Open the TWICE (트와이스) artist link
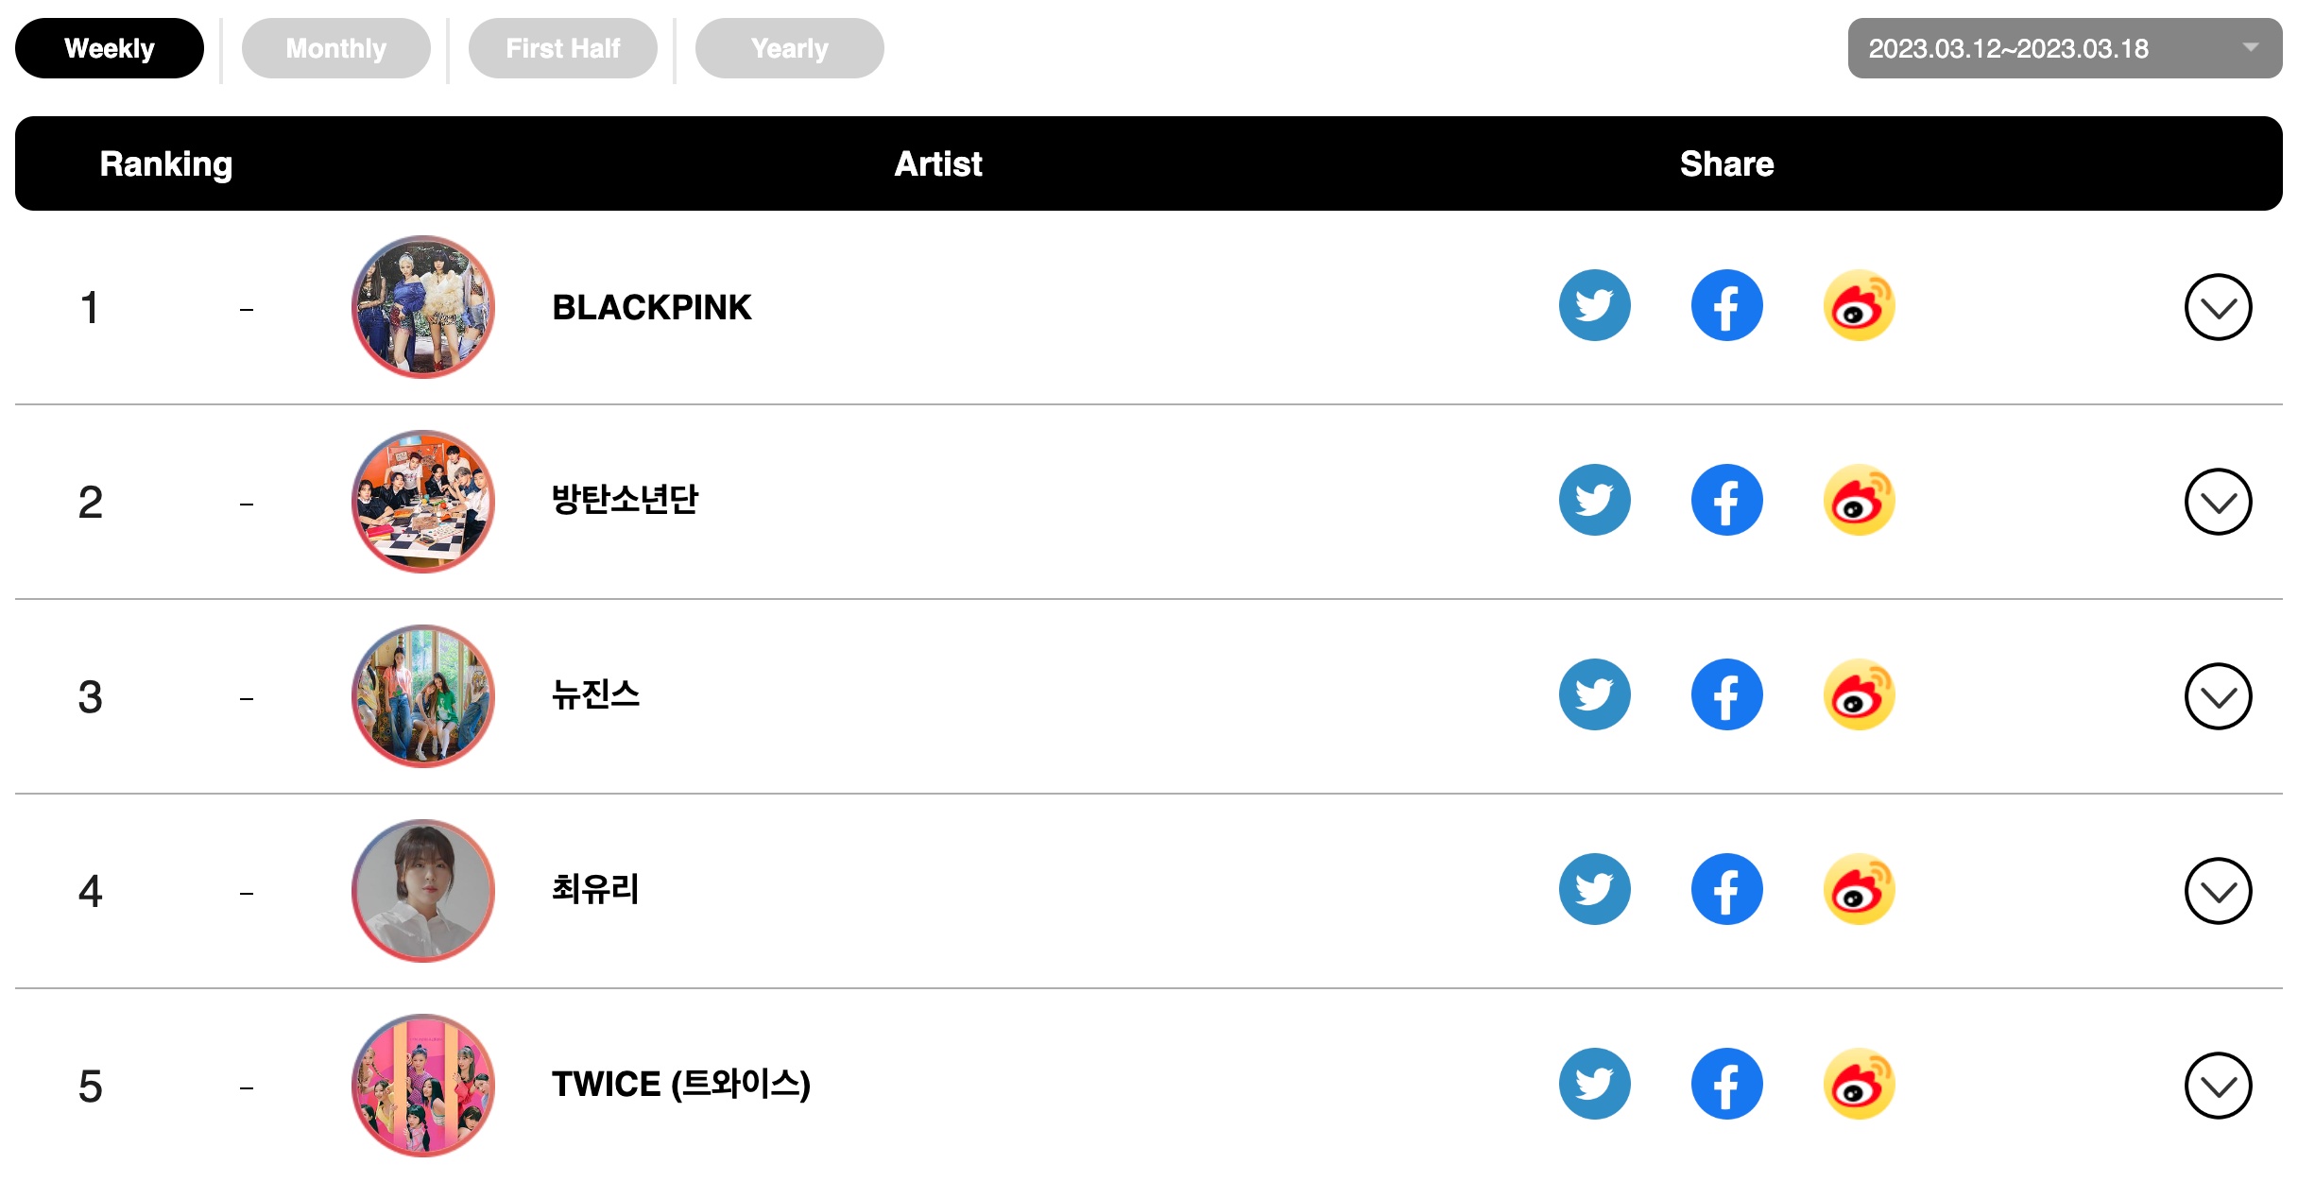2298x1181 pixels. click(x=680, y=1085)
